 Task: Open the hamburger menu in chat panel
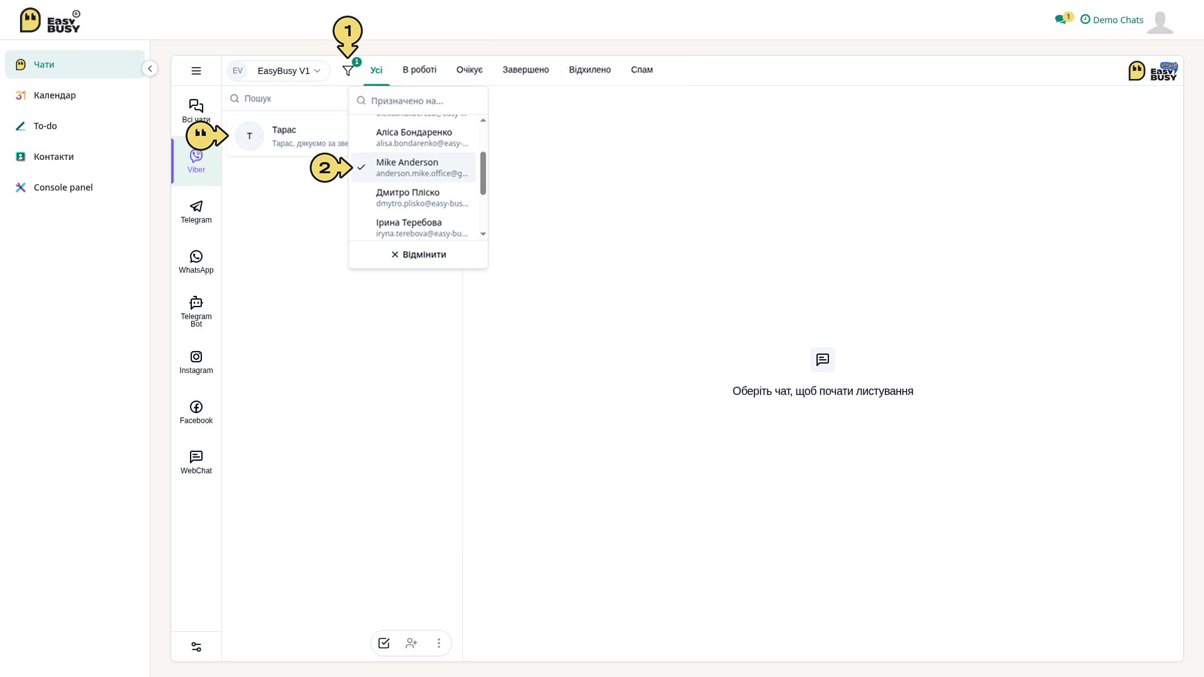[x=196, y=71]
